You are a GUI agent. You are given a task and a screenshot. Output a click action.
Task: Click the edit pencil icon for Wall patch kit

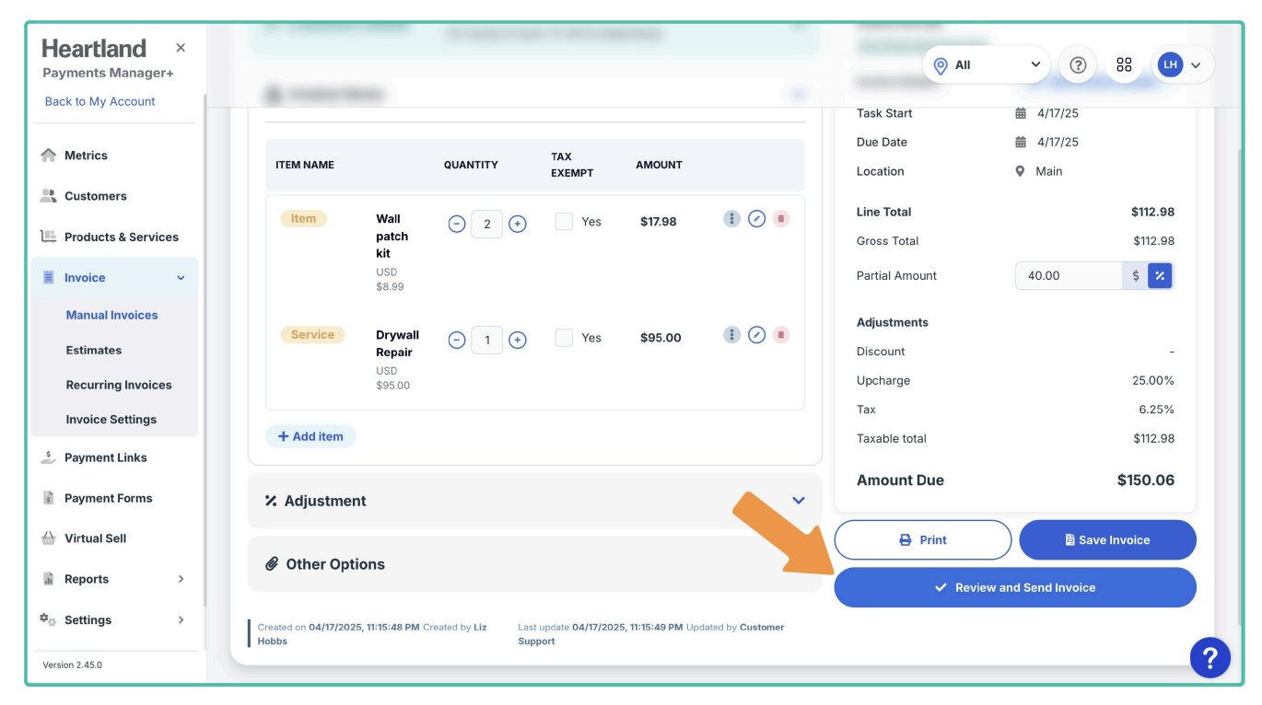coord(756,219)
